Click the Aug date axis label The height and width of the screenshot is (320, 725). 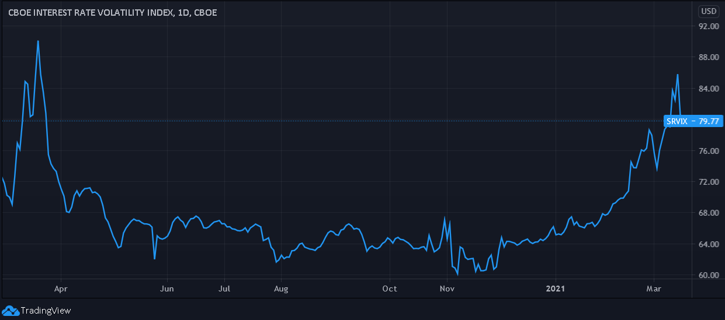coord(281,289)
